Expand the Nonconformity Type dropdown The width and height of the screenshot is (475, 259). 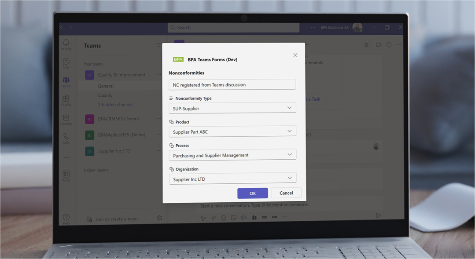[232, 108]
